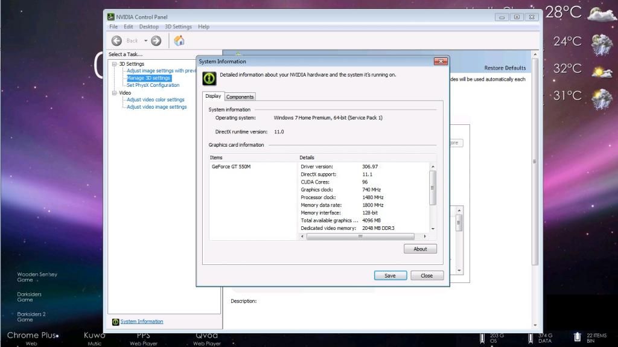Click the About button

[x=420, y=249]
